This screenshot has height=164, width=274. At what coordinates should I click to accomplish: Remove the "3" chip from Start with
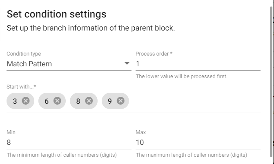point(26,101)
